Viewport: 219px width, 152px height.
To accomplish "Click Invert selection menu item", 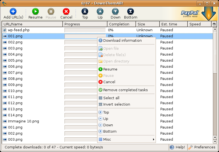I will (116, 104).
